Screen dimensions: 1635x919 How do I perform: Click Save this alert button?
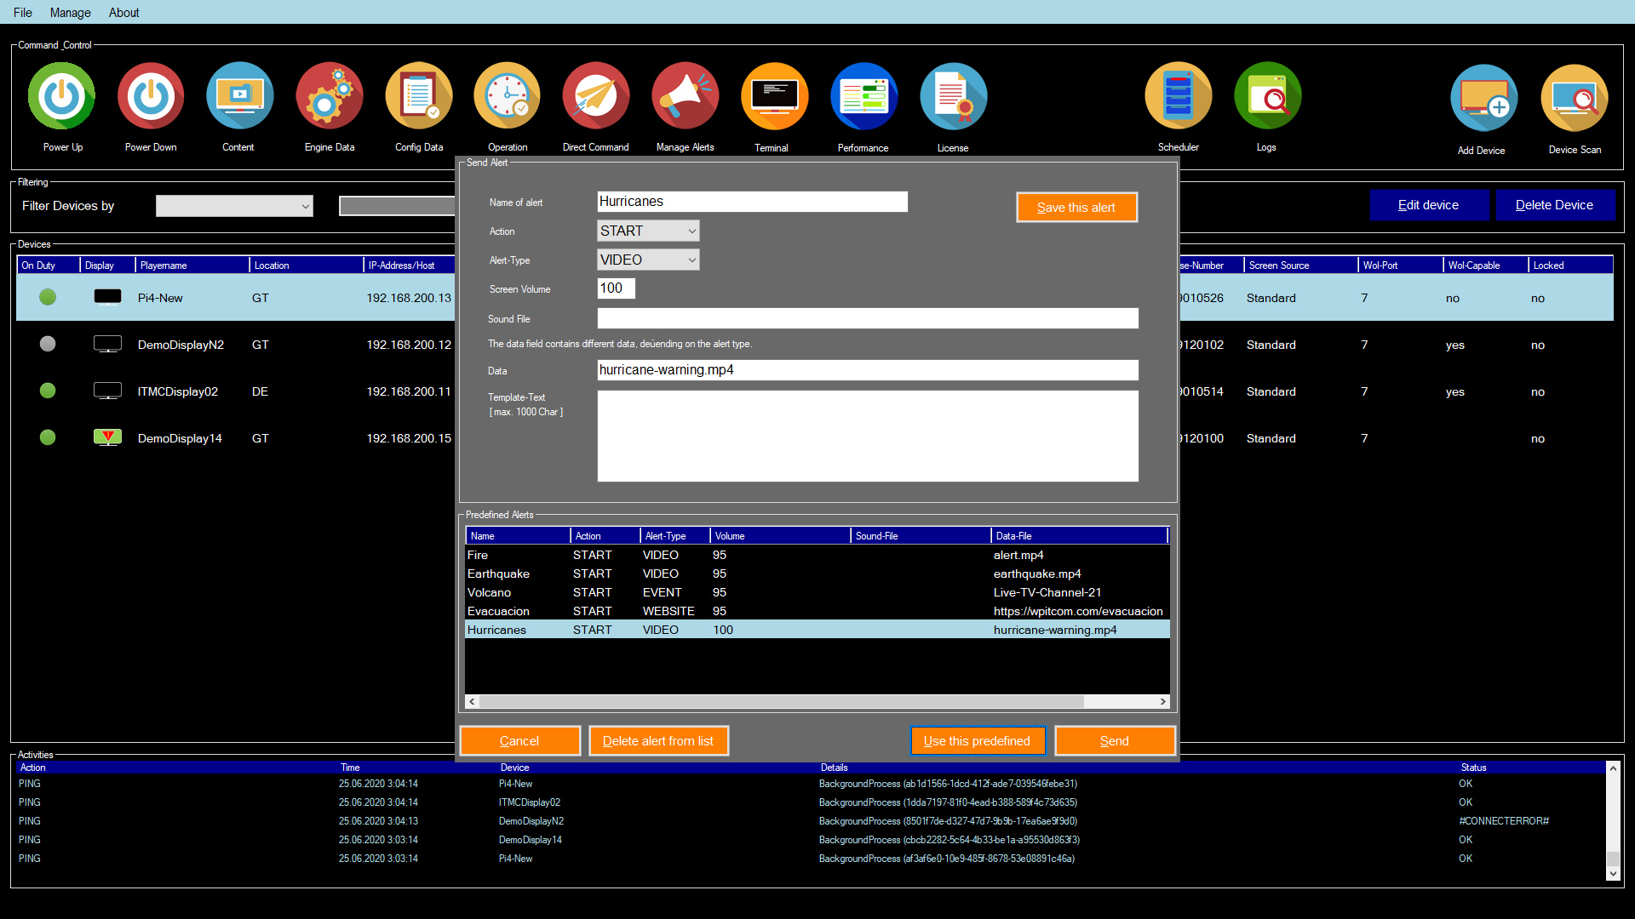tap(1076, 208)
